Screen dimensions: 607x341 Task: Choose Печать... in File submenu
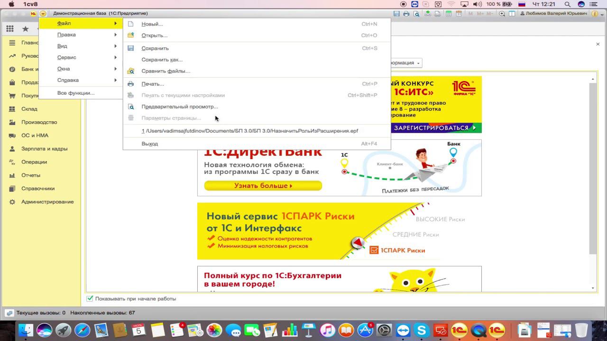(x=257, y=84)
